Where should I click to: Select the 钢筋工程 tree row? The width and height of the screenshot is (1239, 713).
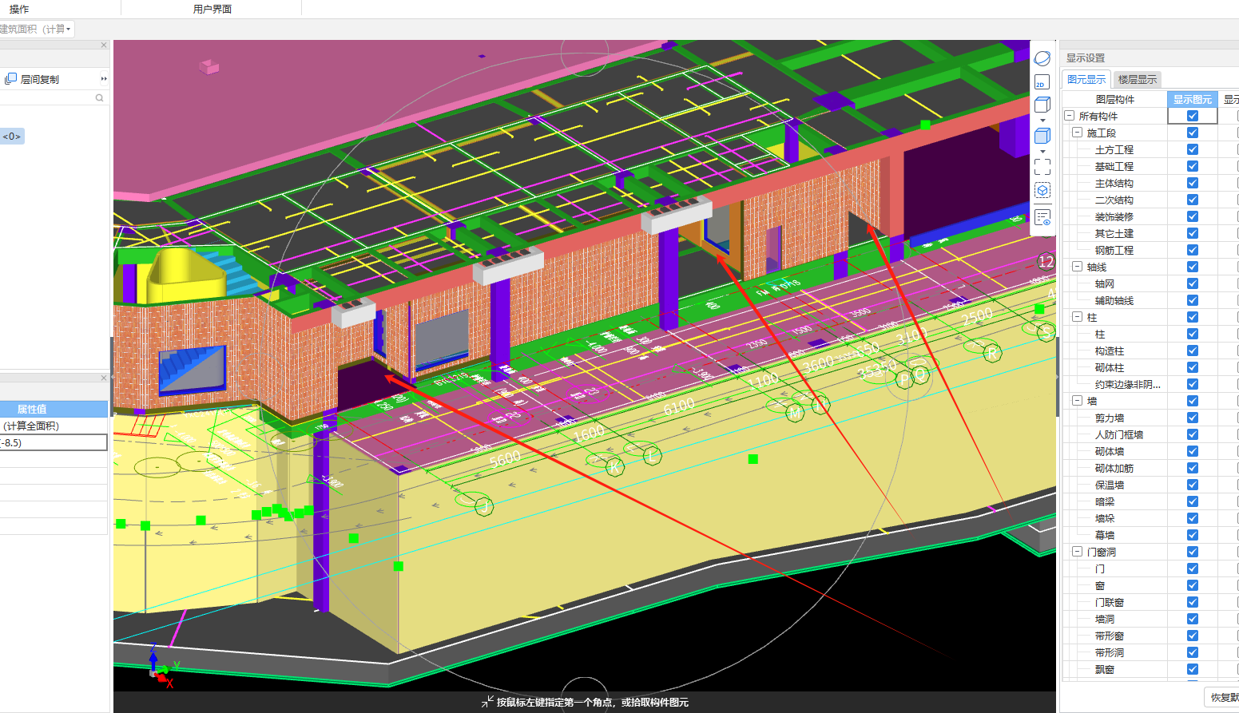pyautogui.click(x=1114, y=250)
